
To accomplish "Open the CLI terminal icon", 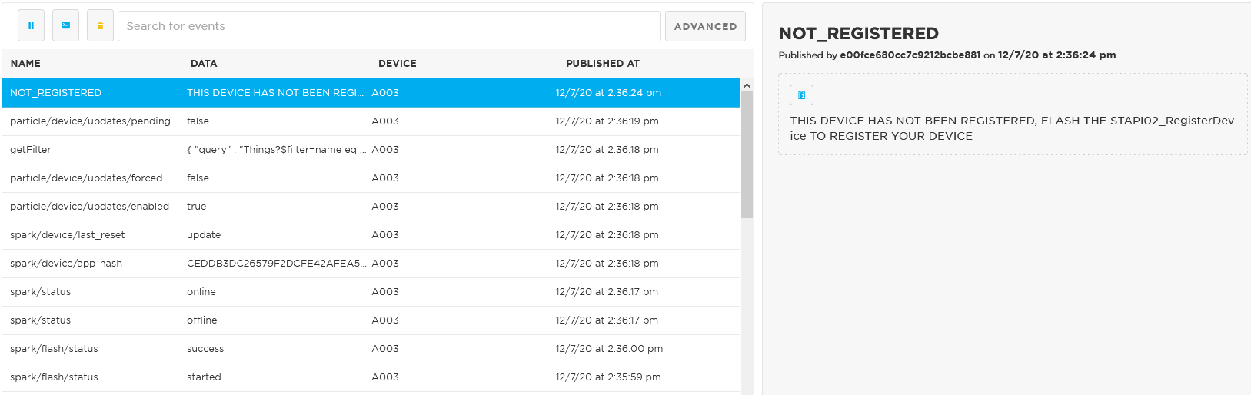I will [65, 26].
